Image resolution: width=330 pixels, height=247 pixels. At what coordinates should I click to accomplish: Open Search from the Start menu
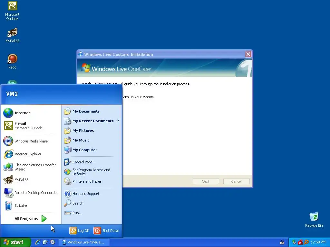point(92,203)
